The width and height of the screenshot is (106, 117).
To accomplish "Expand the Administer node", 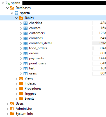I will click(x=8, y=109).
